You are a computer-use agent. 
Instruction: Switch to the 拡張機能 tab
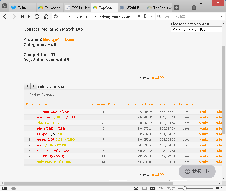click(x=131, y=8)
